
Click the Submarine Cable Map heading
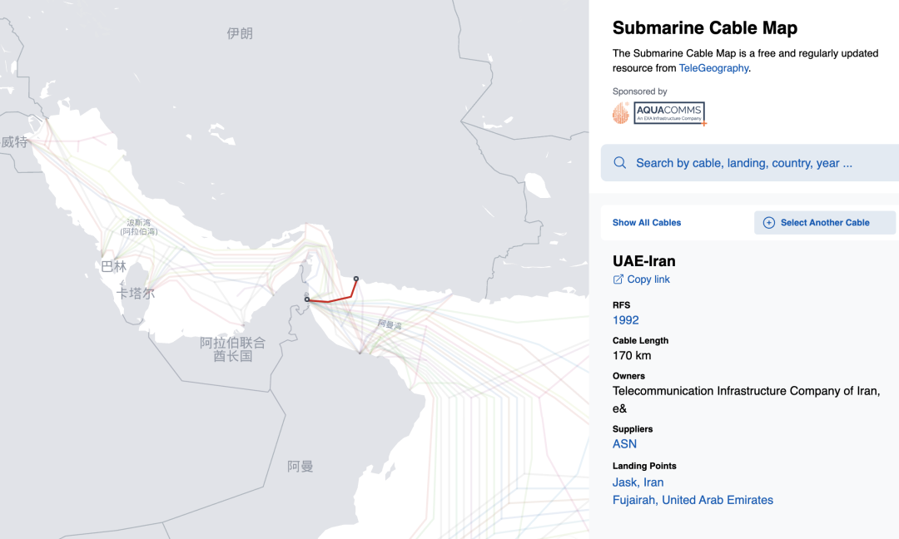pyautogui.click(x=704, y=27)
